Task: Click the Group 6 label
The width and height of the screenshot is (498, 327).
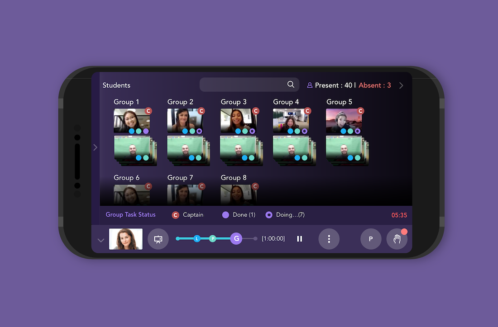Action: (x=126, y=178)
